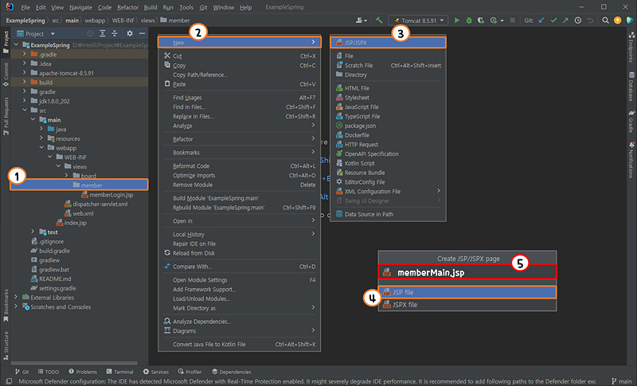Open the Navigate menu
637x386 pixels.
pyautogui.click(x=80, y=7)
